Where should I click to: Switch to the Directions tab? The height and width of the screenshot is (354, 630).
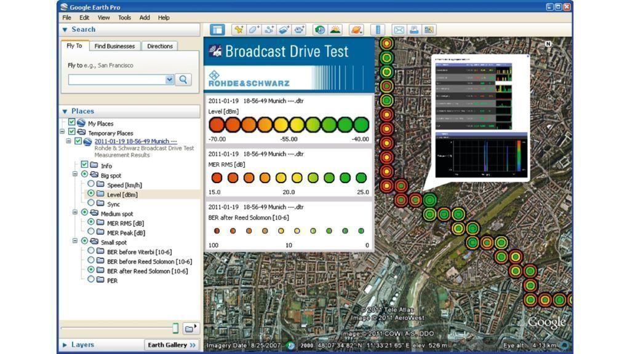coord(160,46)
